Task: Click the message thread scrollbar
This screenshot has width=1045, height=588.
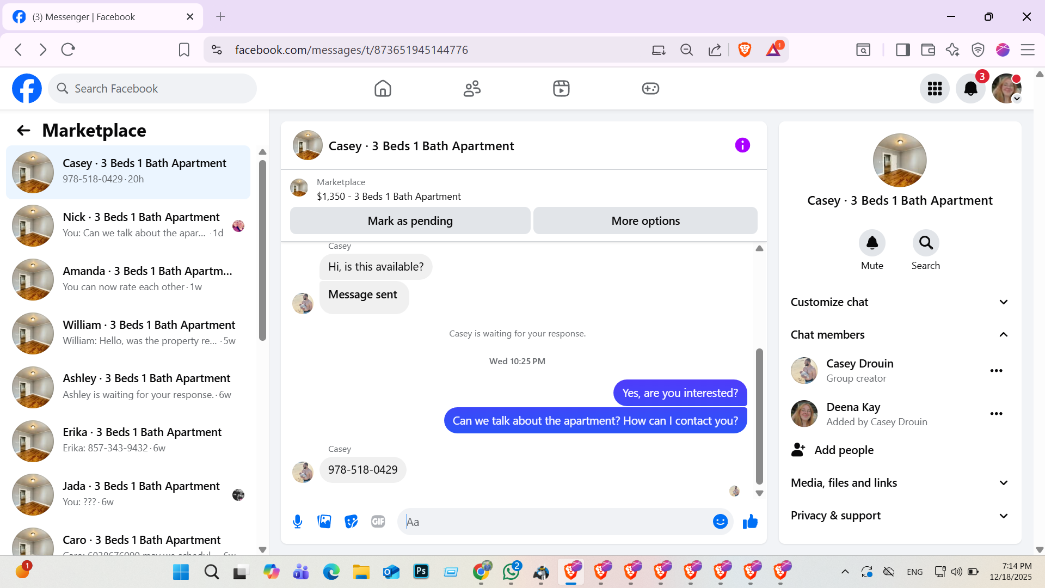Action: coord(759,416)
